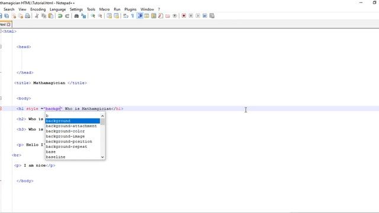Click the Zoom In toolbar icon
The height and width of the screenshot is (213, 379).
pyautogui.click(x=93, y=16)
